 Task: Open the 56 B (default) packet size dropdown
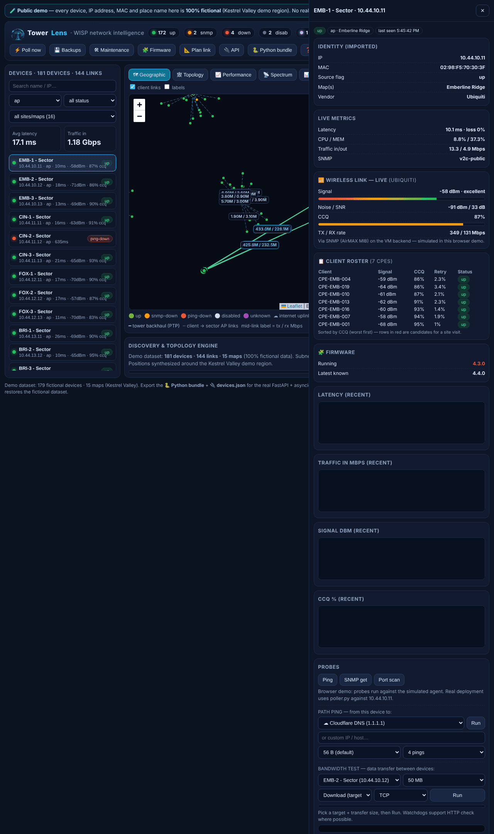click(359, 753)
